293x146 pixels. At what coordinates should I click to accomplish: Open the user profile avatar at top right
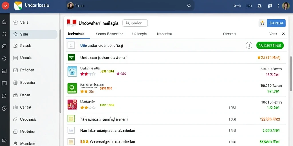(x=286, y=6)
